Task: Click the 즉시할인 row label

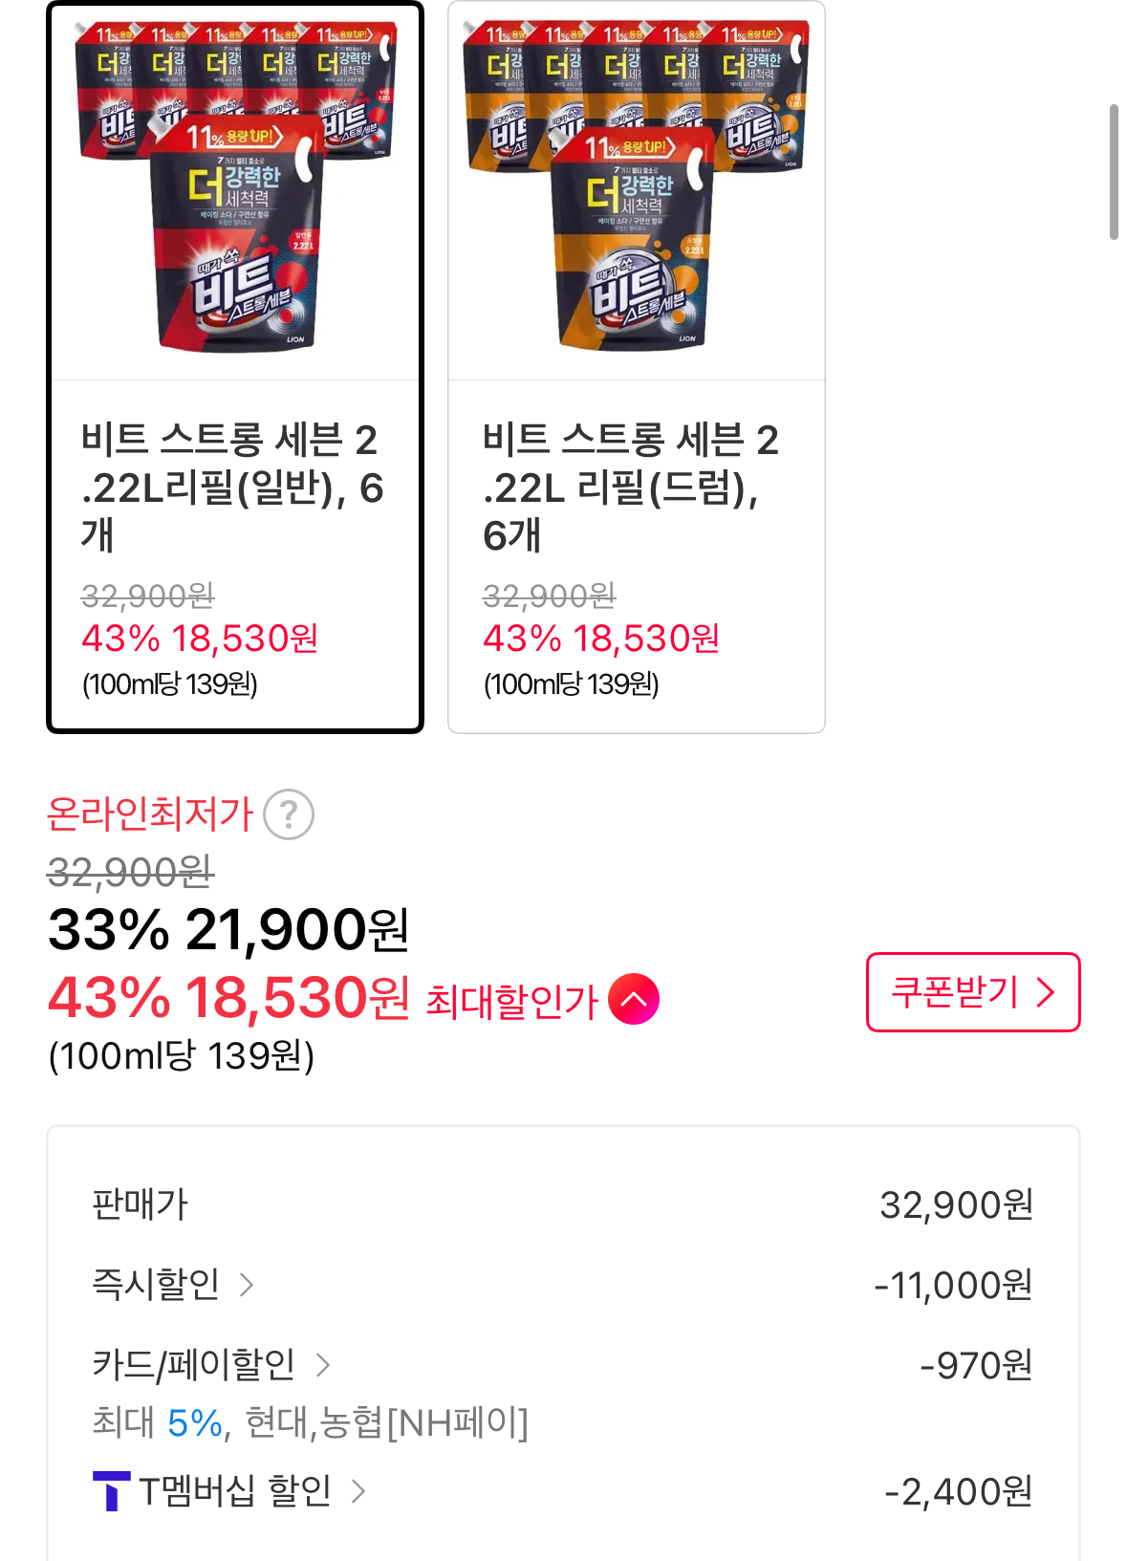Action: coord(156,1284)
